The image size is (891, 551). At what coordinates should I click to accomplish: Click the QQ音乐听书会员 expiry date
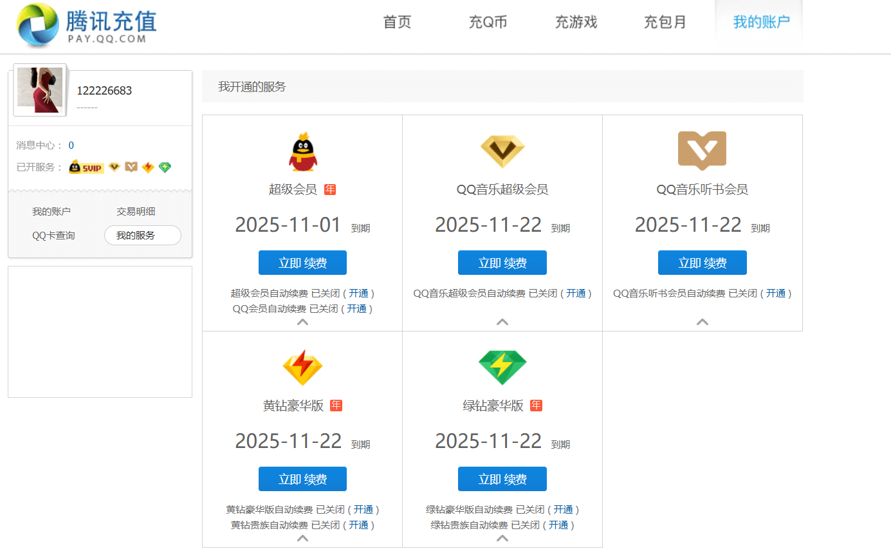(688, 225)
